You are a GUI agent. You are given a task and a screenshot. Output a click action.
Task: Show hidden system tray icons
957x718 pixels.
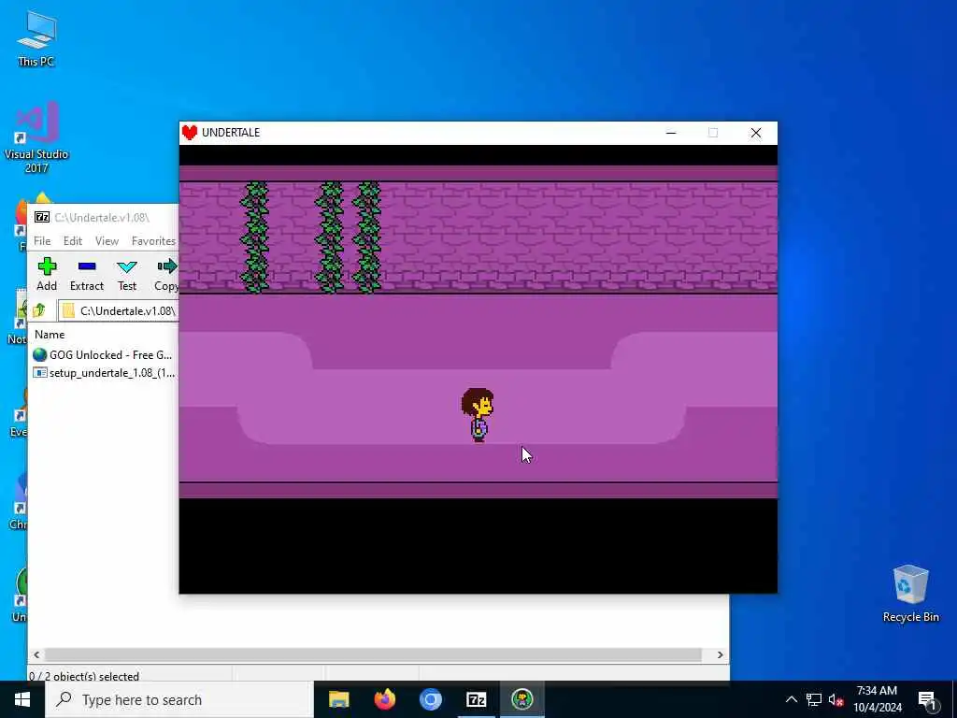coord(791,699)
